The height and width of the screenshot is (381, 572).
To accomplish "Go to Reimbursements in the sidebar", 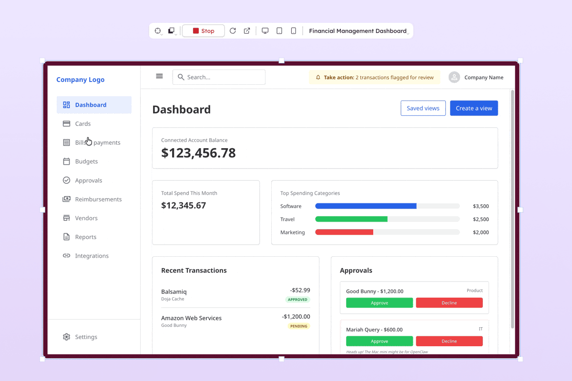I will 98,199.
